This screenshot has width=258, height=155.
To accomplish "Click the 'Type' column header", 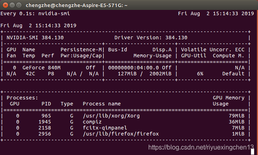I will coord(67,104).
